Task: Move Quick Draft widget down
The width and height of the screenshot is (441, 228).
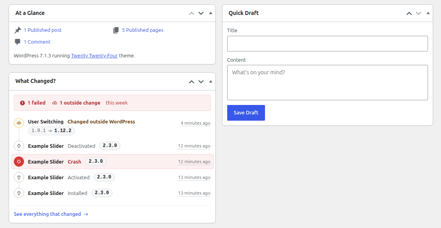Action: click(419, 13)
